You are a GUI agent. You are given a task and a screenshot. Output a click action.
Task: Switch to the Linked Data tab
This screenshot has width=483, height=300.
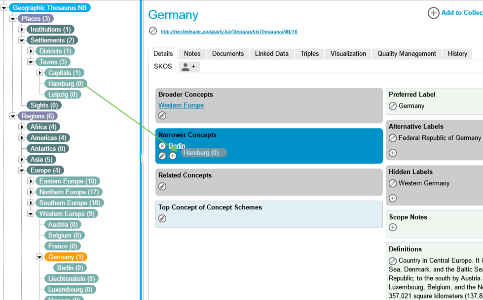(271, 54)
